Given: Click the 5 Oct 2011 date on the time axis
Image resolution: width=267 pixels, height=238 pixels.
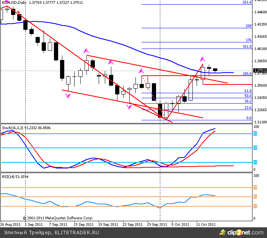Looking at the screenshot, I should (x=180, y=225).
